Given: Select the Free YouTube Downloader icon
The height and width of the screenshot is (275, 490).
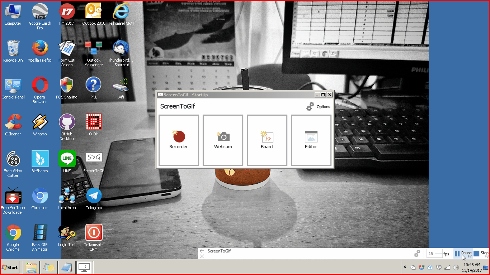Looking at the screenshot, I should (x=13, y=201).
